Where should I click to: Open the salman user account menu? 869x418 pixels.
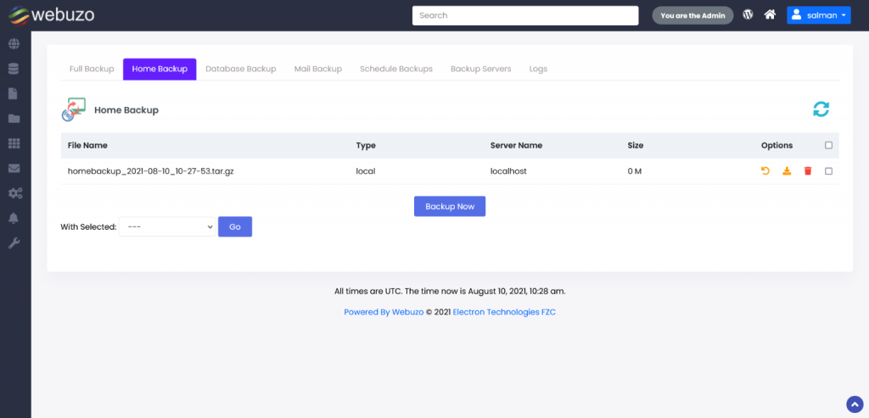[818, 15]
